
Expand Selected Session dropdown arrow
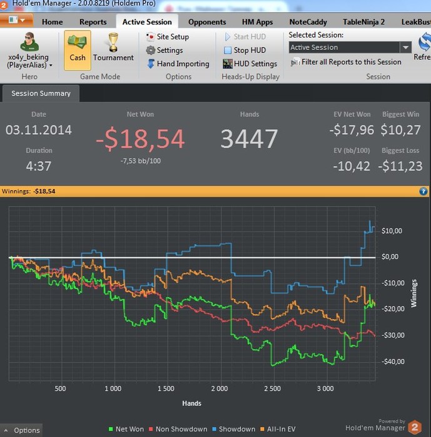(405, 47)
